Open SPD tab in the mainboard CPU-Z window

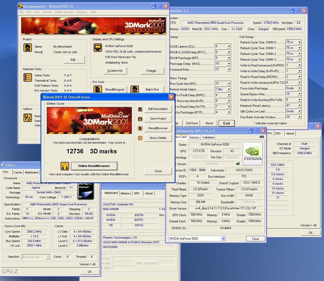137,193
